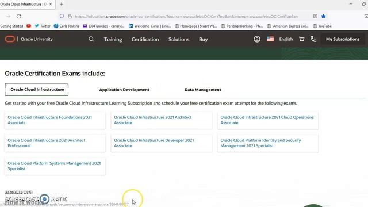
Task: Open the Getting Started bookmark
Action: (11, 26)
